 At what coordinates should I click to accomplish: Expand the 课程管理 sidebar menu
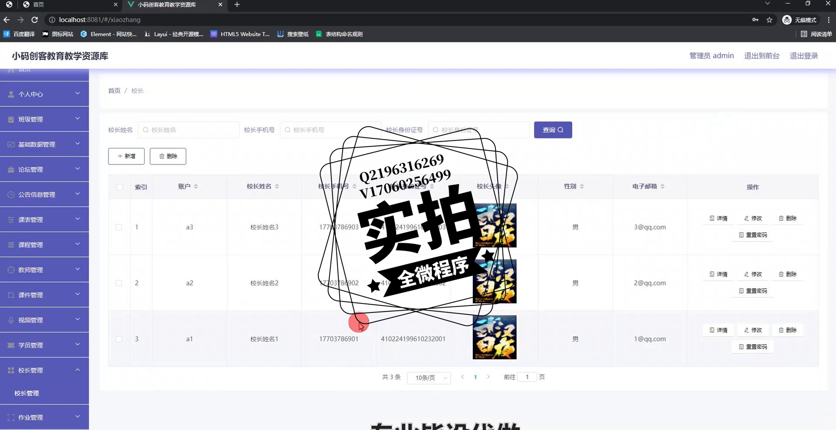44,245
